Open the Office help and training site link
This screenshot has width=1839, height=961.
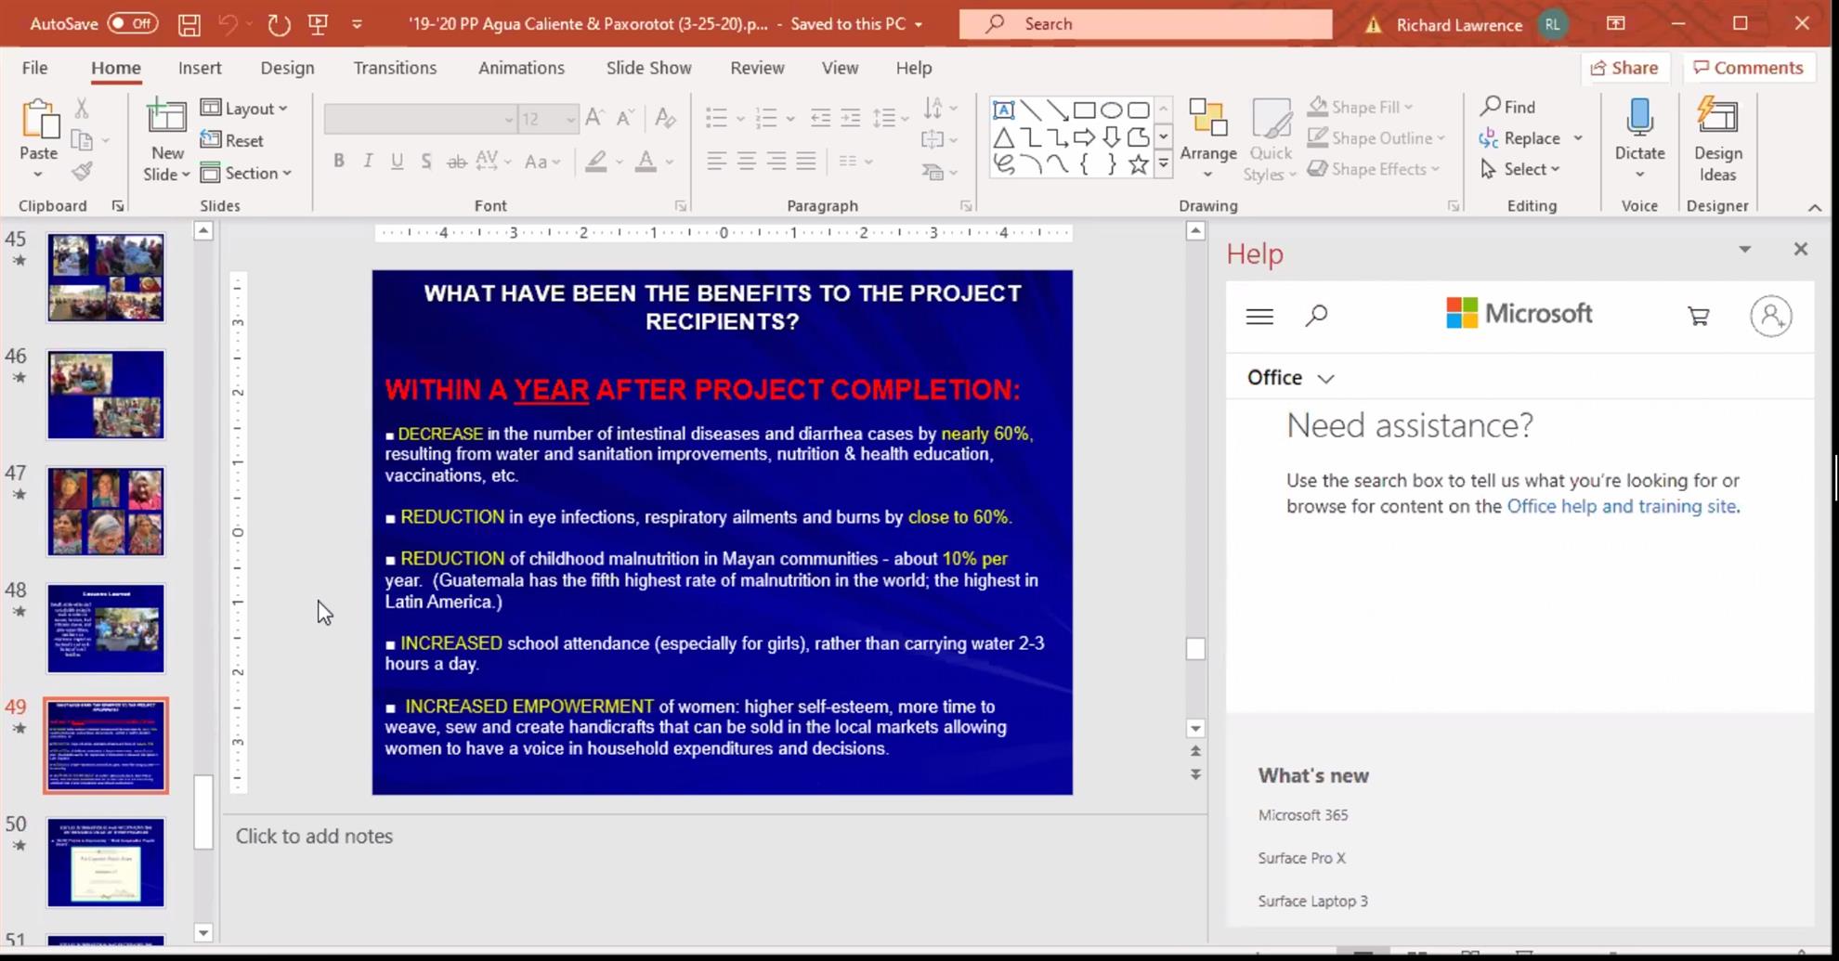click(1621, 506)
